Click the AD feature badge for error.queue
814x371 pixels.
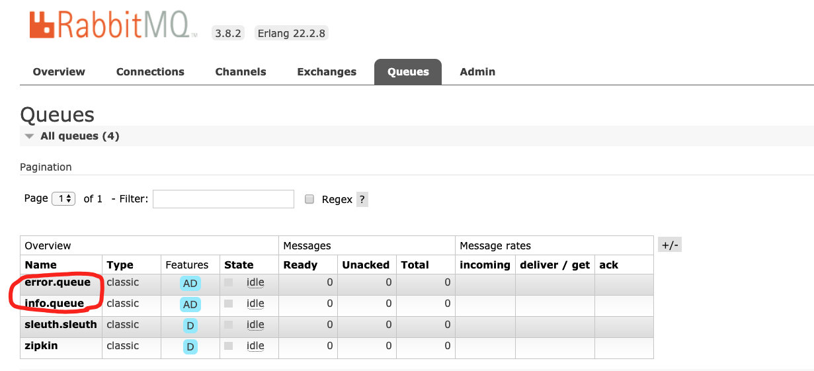point(190,283)
